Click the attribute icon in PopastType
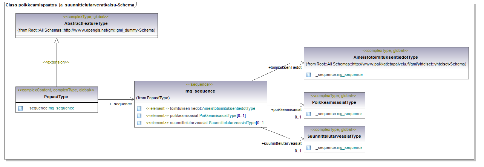This screenshot has height=167, width=484. click(x=20, y=108)
